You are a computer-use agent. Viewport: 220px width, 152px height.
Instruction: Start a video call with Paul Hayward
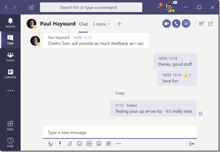[167, 23]
